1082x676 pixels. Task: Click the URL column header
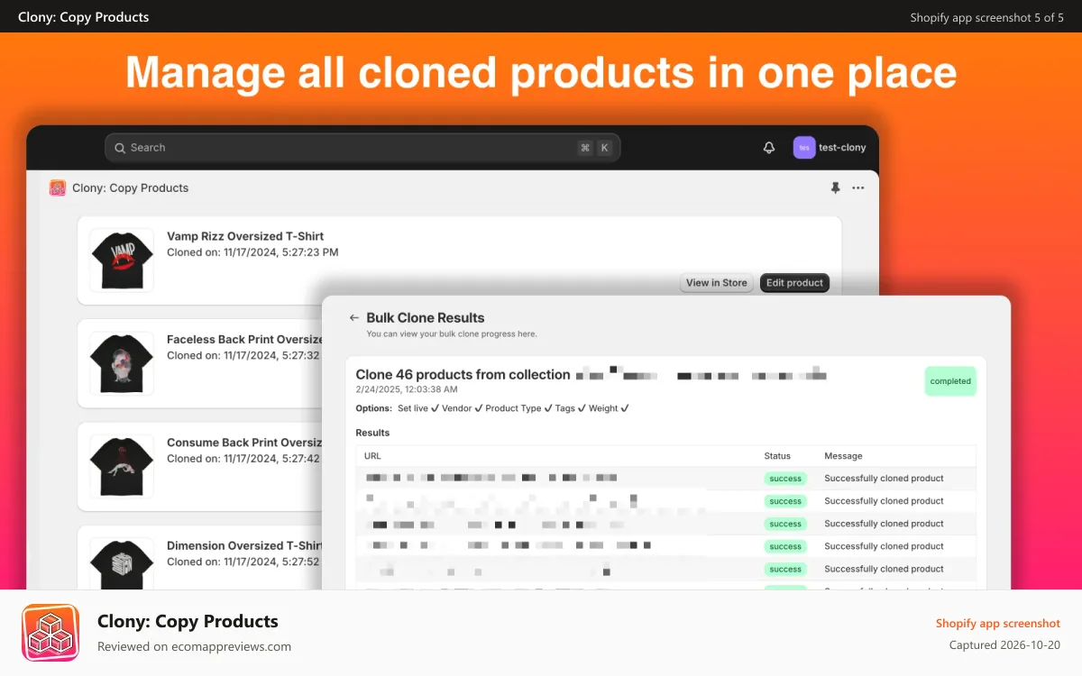(372, 456)
